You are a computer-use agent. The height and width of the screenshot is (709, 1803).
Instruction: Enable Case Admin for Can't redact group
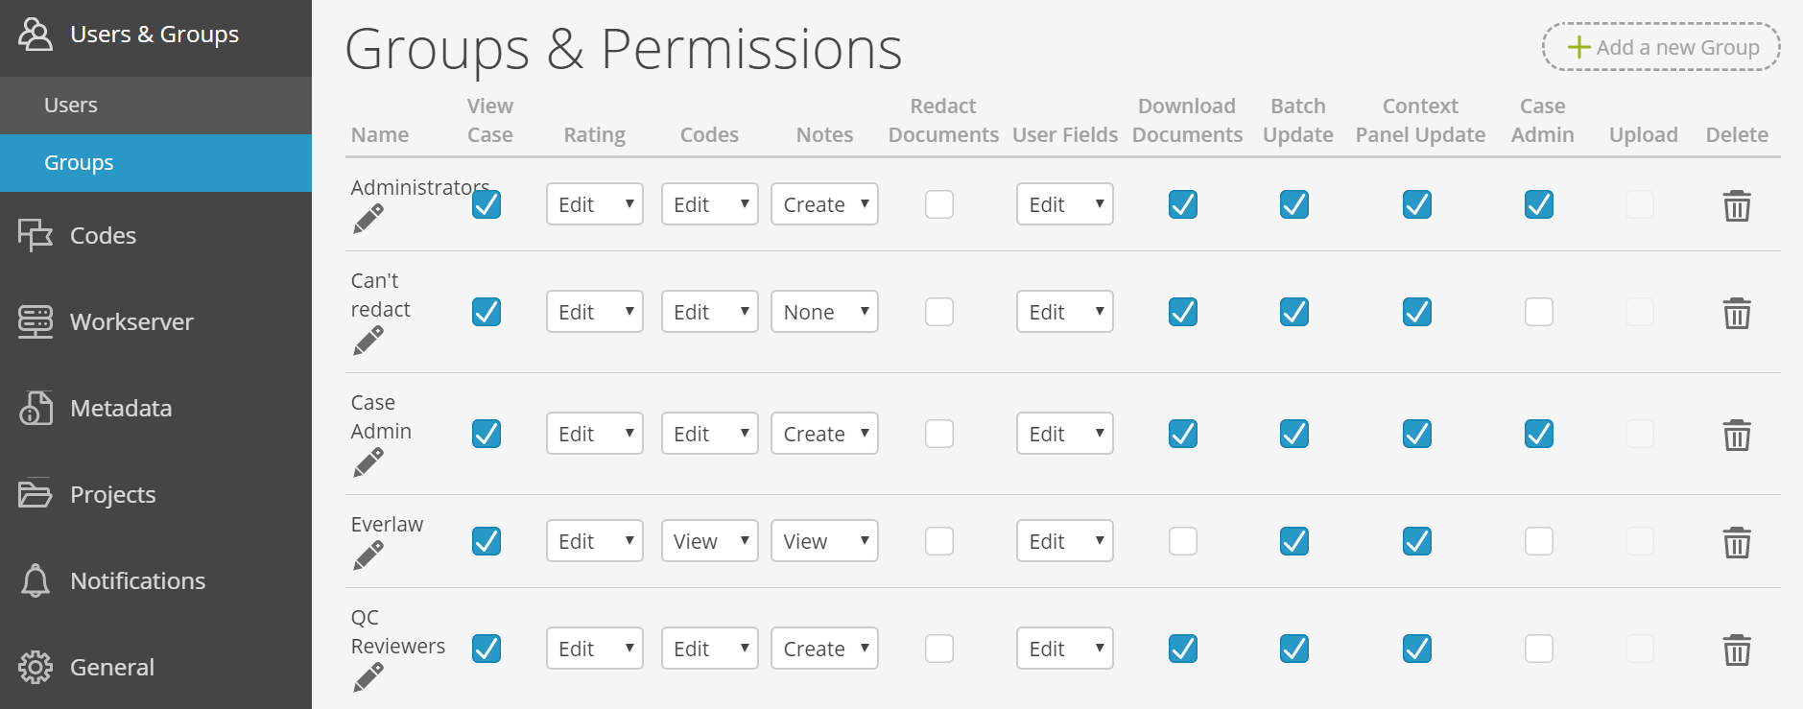tap(1539, 312)
